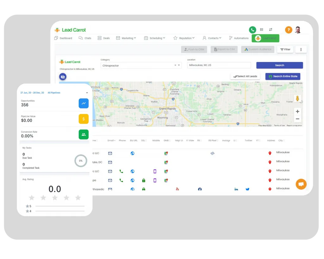The image size is (324, 259).
Task: Open the Biz URL globe in pa row
Action: pyautogui.click(x=133, y=180)
